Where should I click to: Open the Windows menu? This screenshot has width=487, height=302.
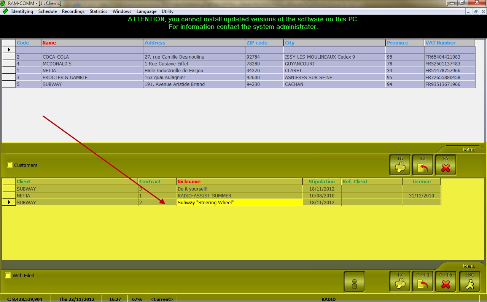[x=122, y=11]
